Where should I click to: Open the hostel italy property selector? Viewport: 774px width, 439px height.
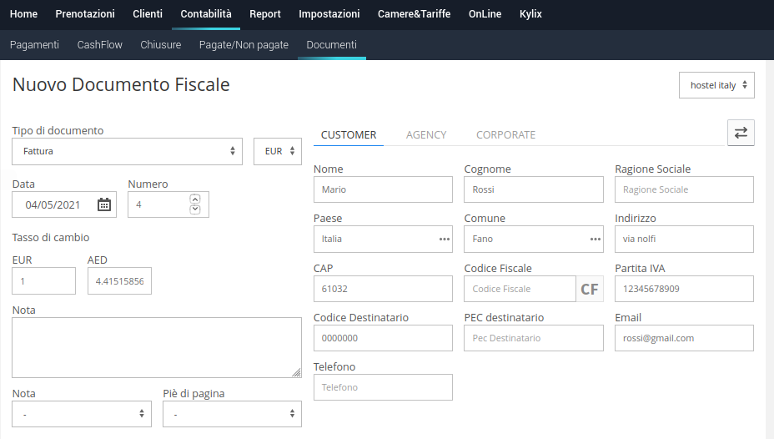point(716,85)
